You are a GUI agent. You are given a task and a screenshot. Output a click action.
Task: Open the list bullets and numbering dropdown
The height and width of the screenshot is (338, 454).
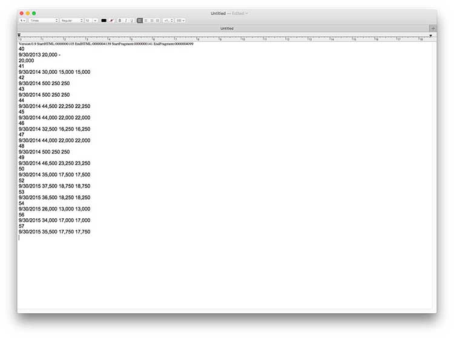click(x=180, y=21)
